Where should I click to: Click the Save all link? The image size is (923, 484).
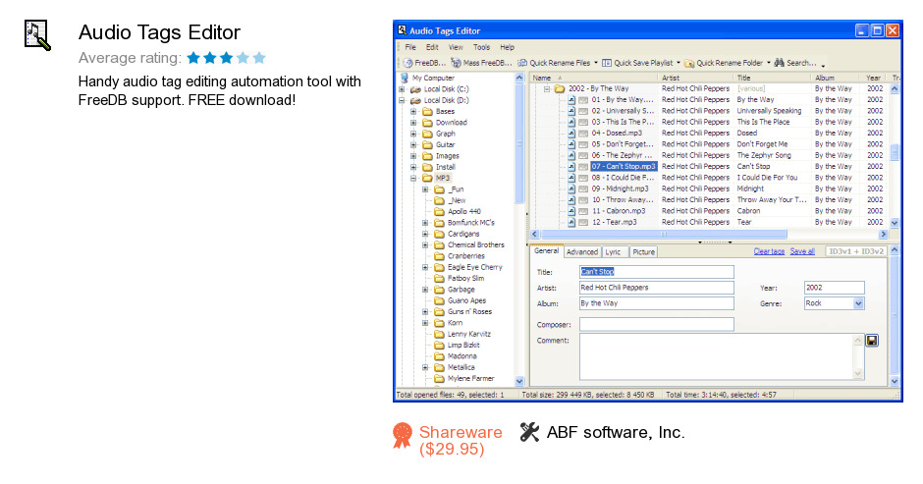coord(802,251)
